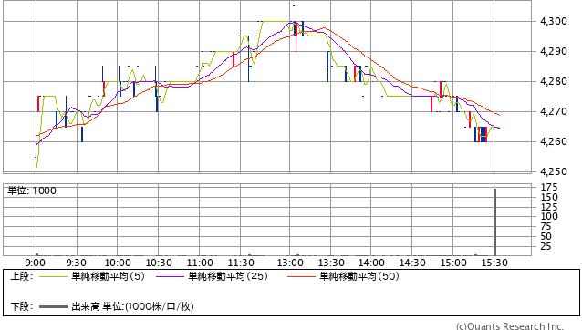Click the 出来高 単位:(1000株/口/枚) legend text
The image size is (582, 330).
pos(132,306)
